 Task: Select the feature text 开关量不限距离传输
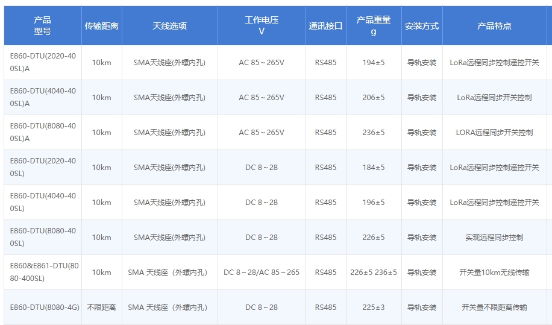click(494, 308)
